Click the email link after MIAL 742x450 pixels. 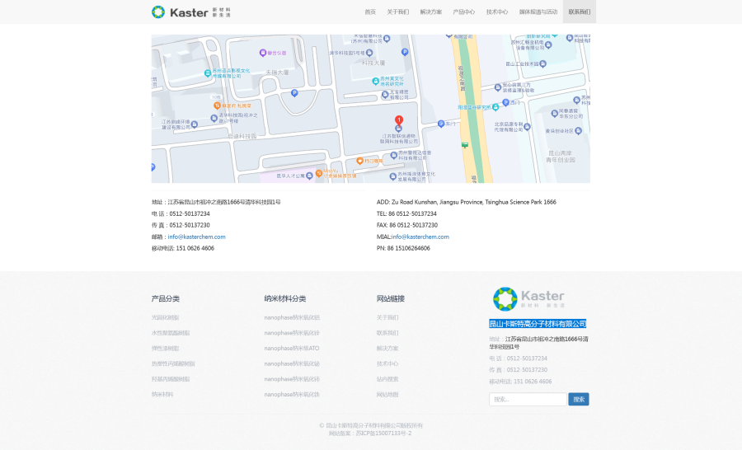[x=420, y=237]
